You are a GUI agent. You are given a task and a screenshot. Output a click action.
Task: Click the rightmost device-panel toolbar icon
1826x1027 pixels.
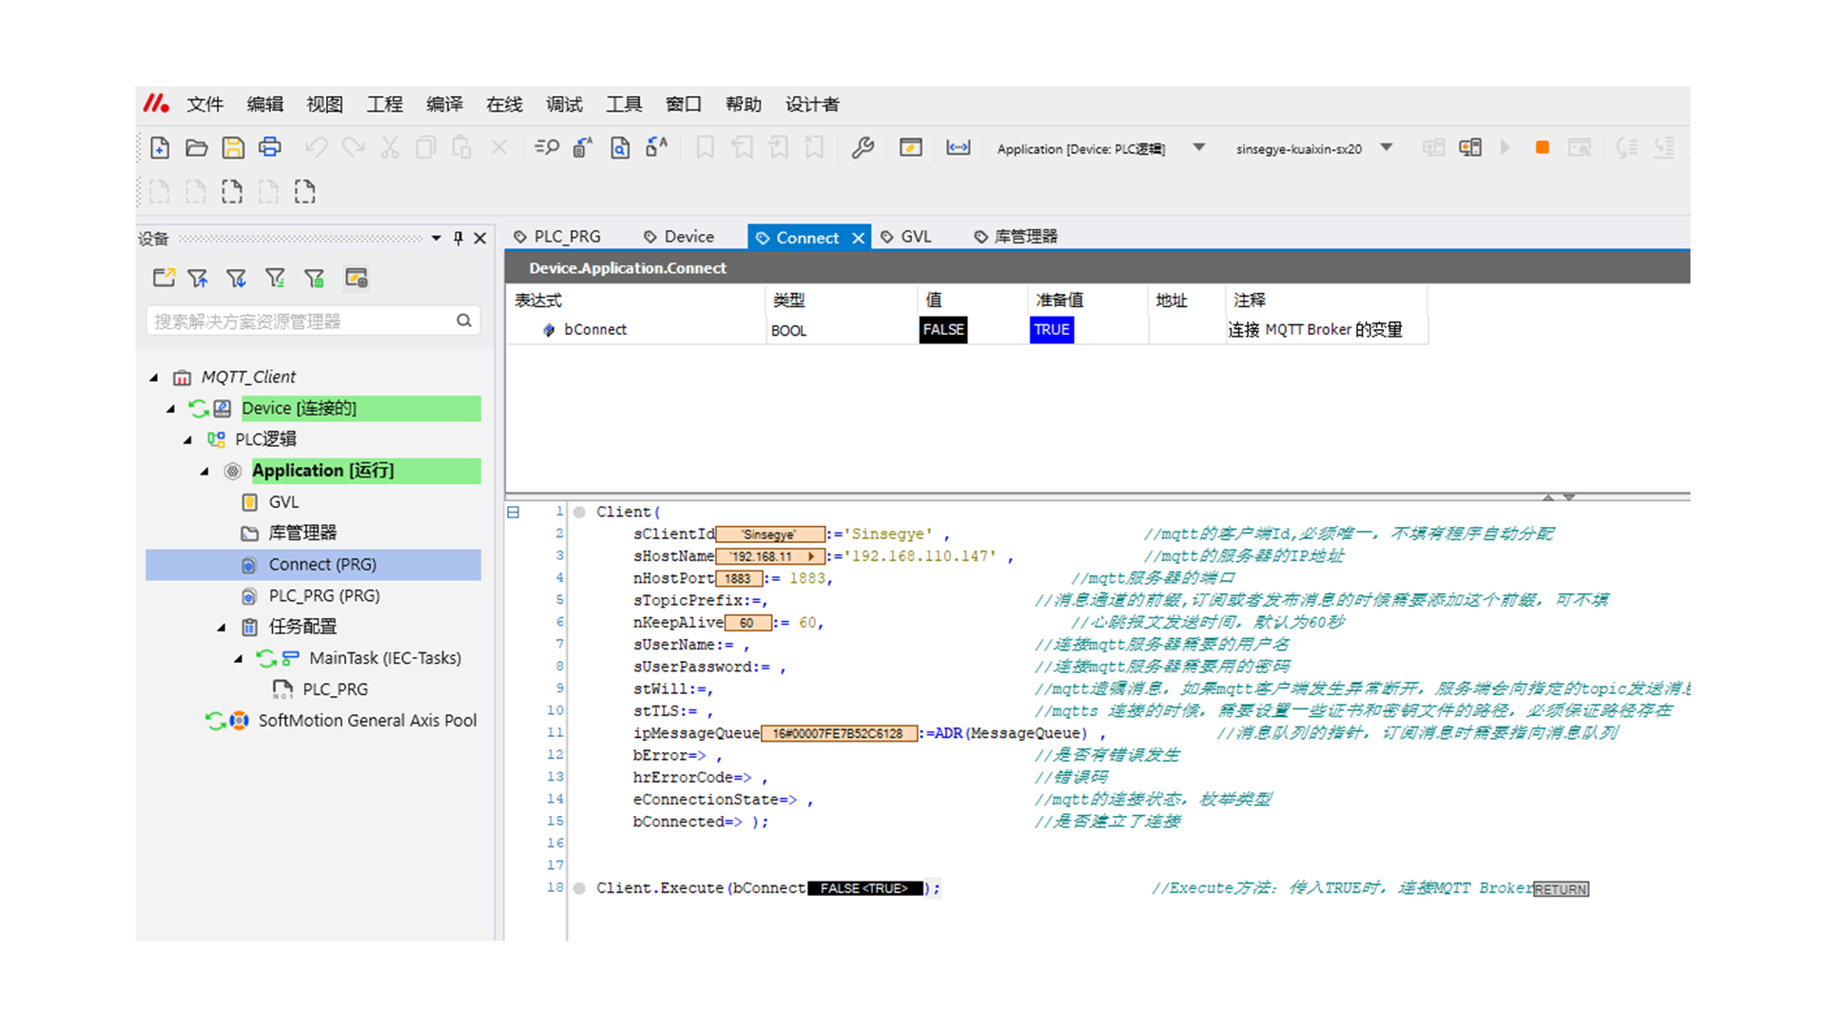(x=357, y=278)
